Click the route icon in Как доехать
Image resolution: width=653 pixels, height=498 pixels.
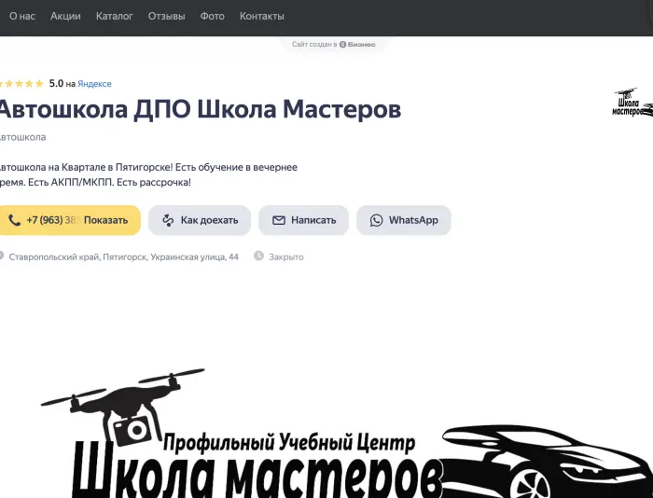(x=168, y=221)
